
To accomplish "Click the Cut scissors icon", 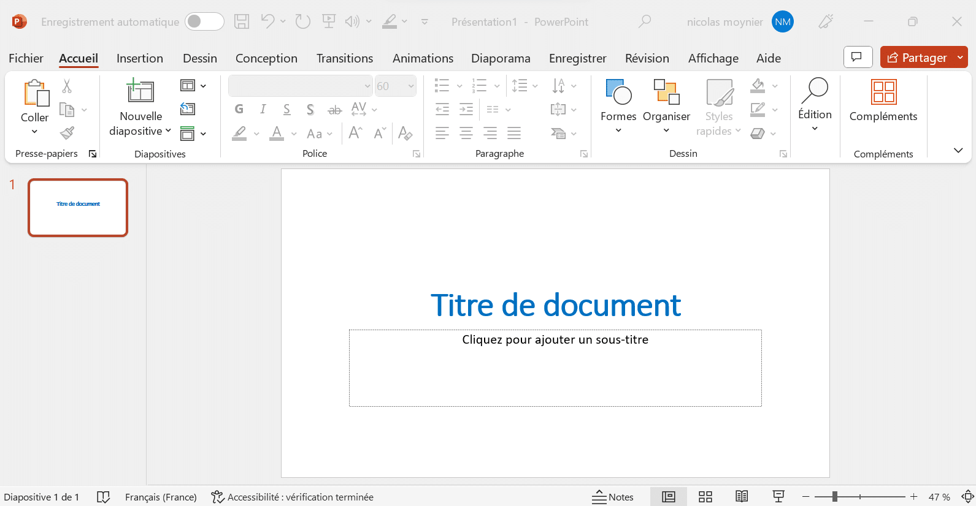I will [67, 86].
